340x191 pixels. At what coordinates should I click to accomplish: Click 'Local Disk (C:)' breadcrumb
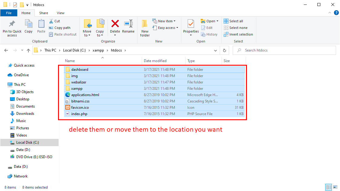click(74, 50)
